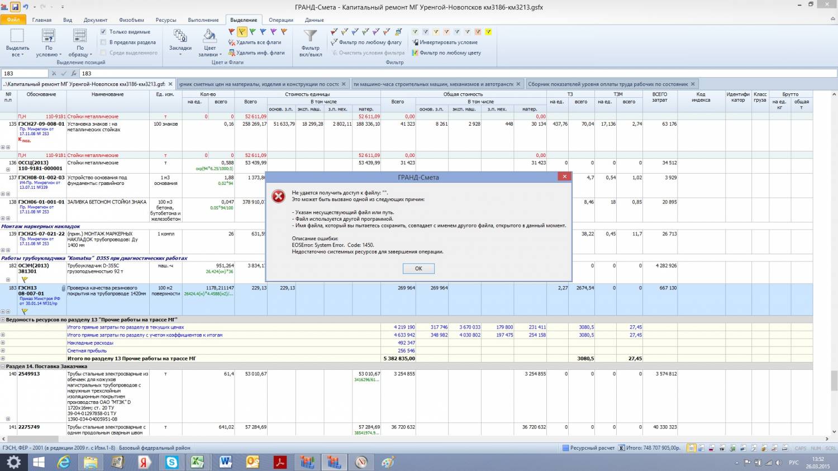Collapse Раздел 14. Поставка Заказчика section
The width and height of the screenshot is (838, 471).
(3, 367)
